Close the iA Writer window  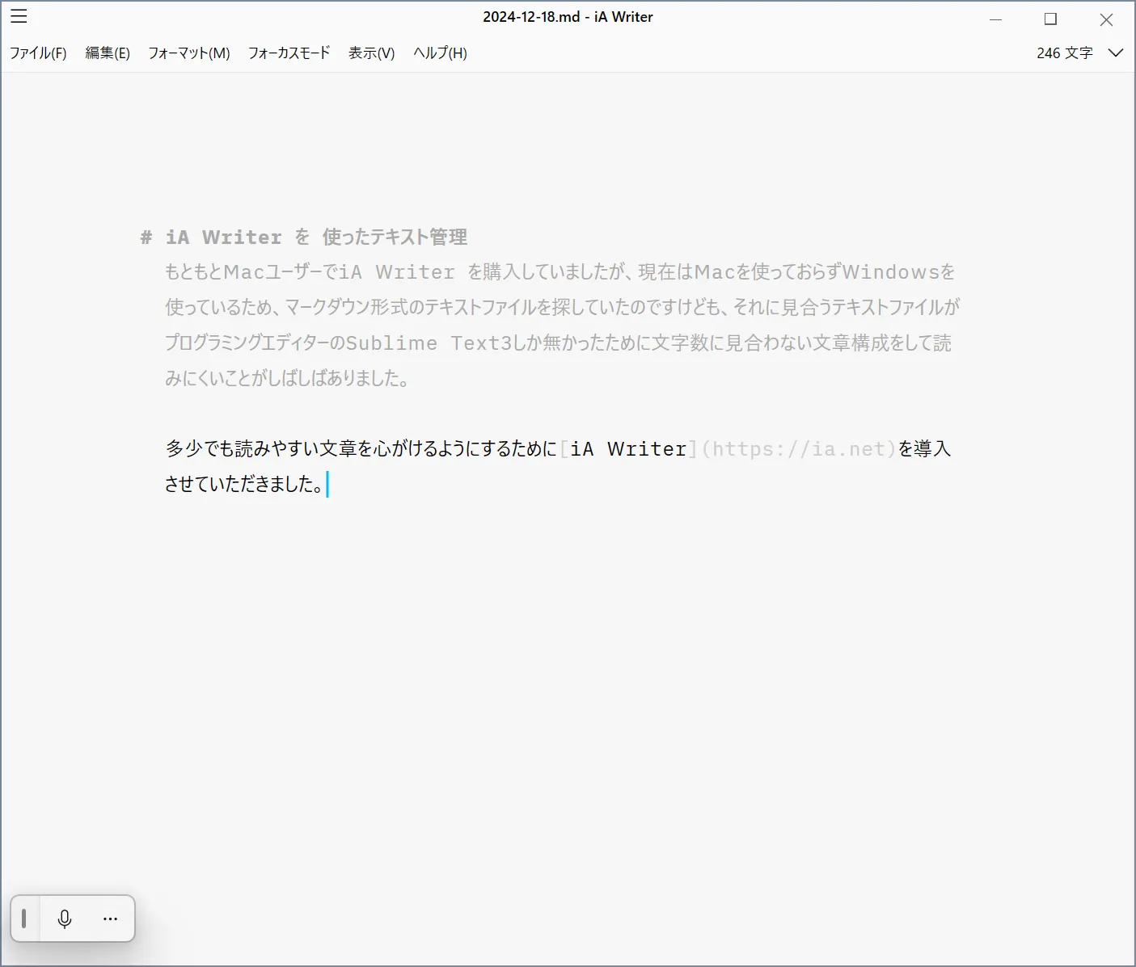pos(1106,19)
